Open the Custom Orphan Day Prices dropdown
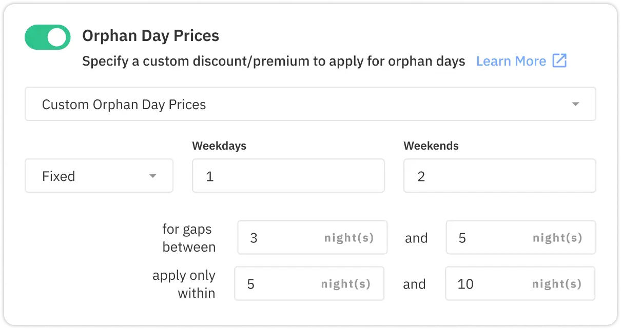The width and height of the screenshot is (621, 329). (310, 104)
